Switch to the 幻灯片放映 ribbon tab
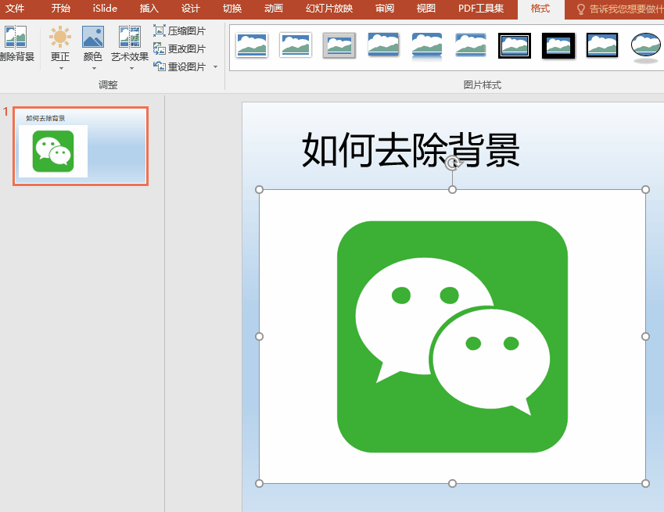Viewport: 664px width, 512px height. 329,9
